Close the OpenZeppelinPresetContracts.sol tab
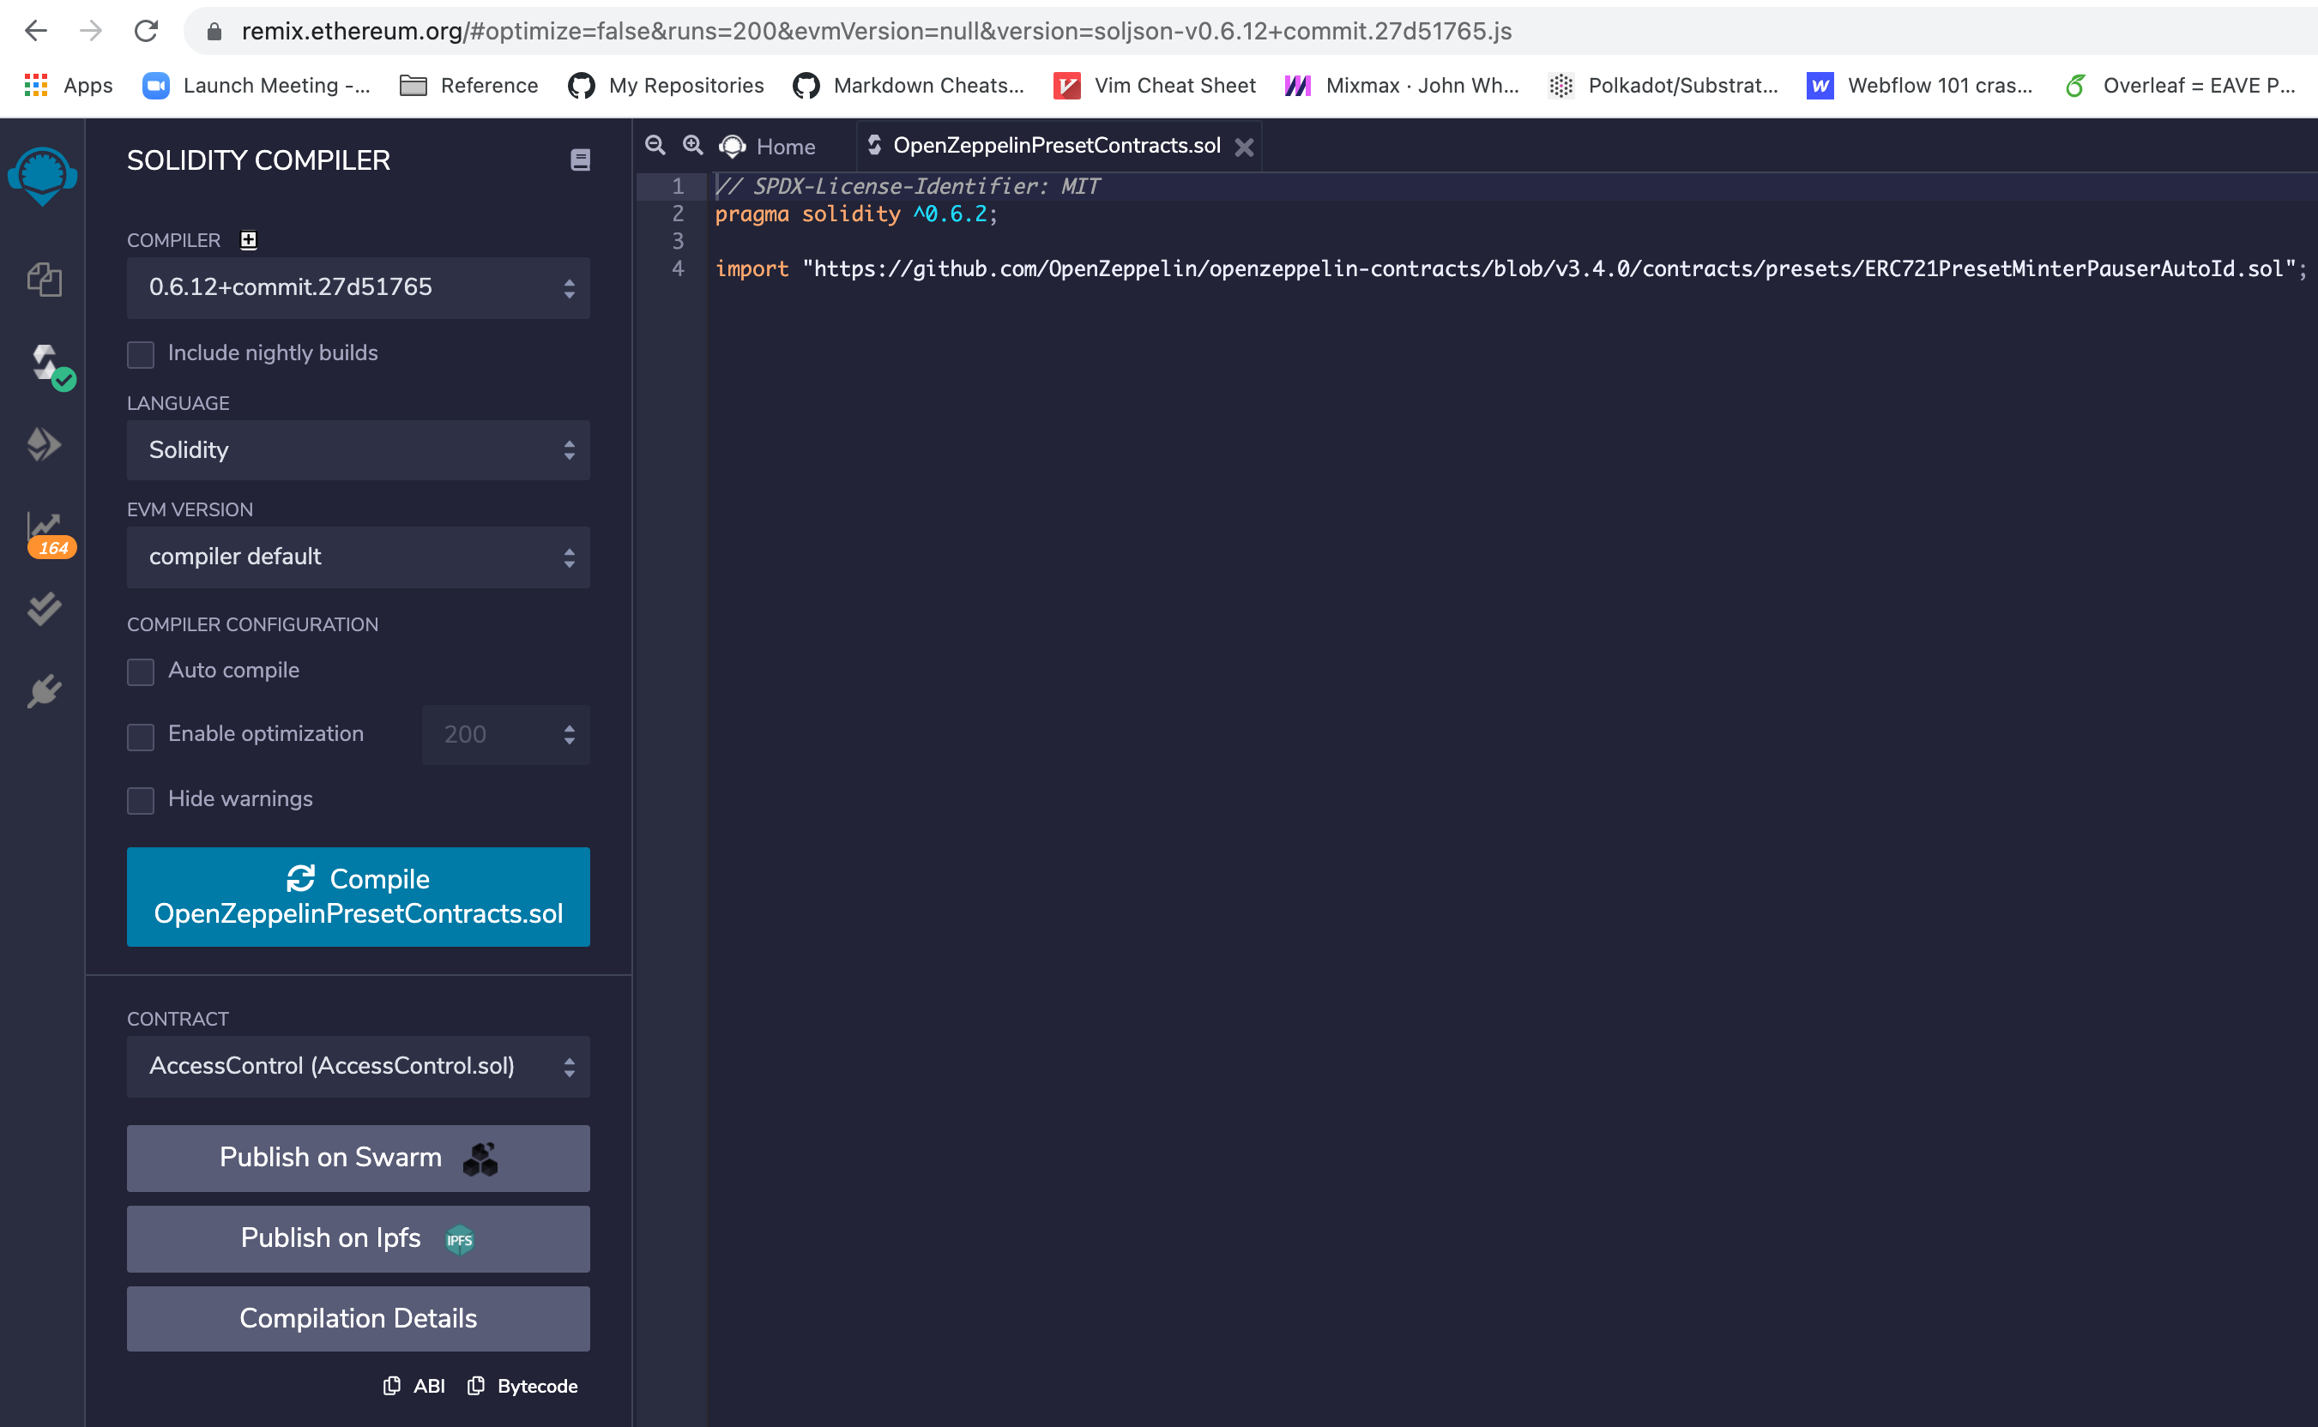Image resolution: width=2318 pixels, height=1427 pixels. (1244, 148)
